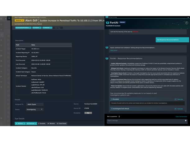Image resolution: width=190 pixels, height=142 pixels.
Task: Click Get Response Recommendations button
Action: pos(172,40)
